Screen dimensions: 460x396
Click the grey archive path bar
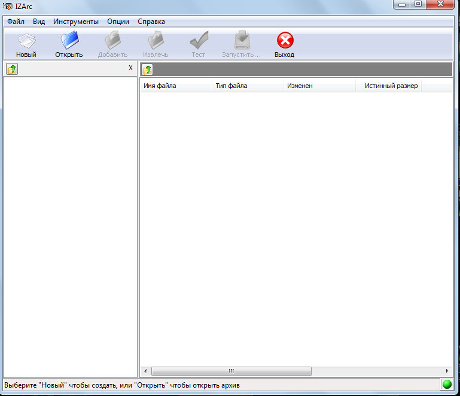click(302, 69)
